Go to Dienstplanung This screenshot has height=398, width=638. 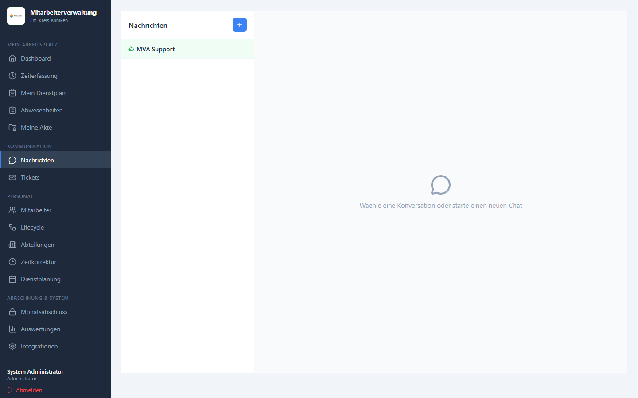55,279
